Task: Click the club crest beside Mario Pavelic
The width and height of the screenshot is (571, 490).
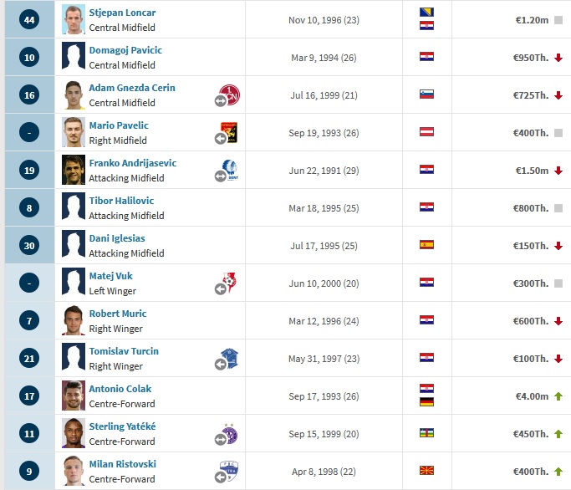Action: point(229,132)
